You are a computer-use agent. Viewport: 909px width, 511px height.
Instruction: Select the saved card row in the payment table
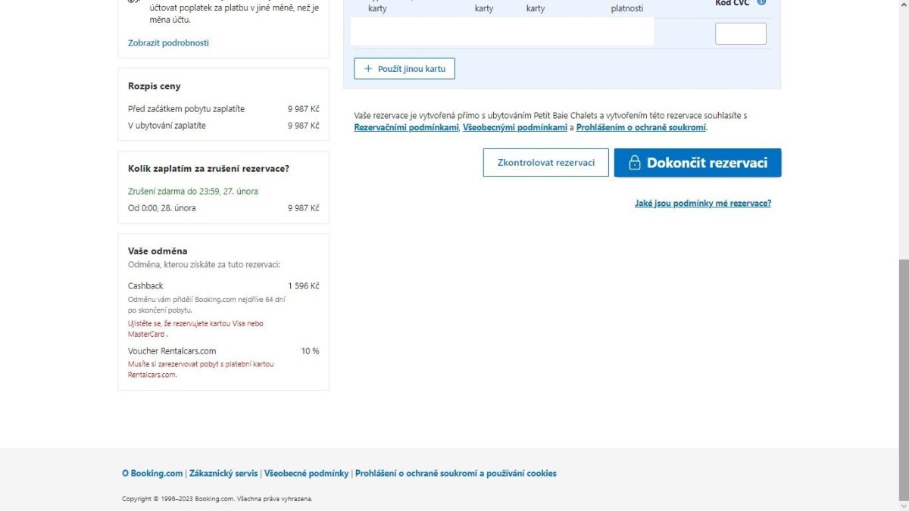(502, 33)
